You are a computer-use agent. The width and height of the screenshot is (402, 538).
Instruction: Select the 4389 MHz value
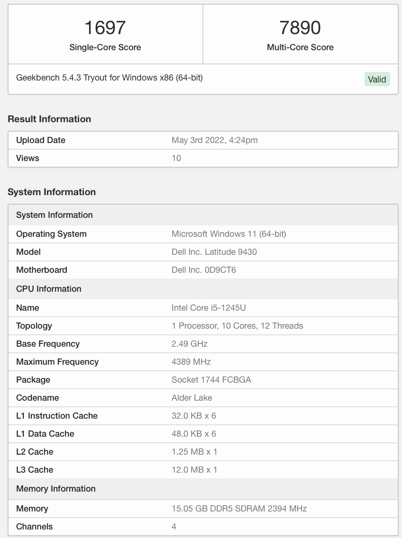pyautogui.click(x=191, y=362)
